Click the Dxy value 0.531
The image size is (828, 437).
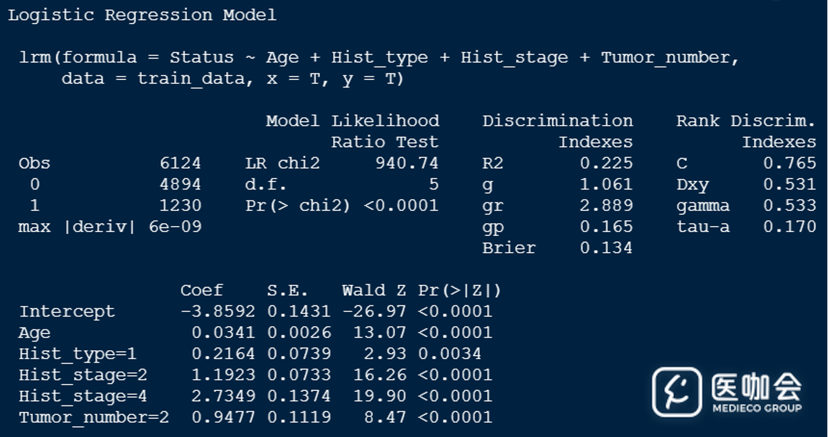(x=789, y=184)
